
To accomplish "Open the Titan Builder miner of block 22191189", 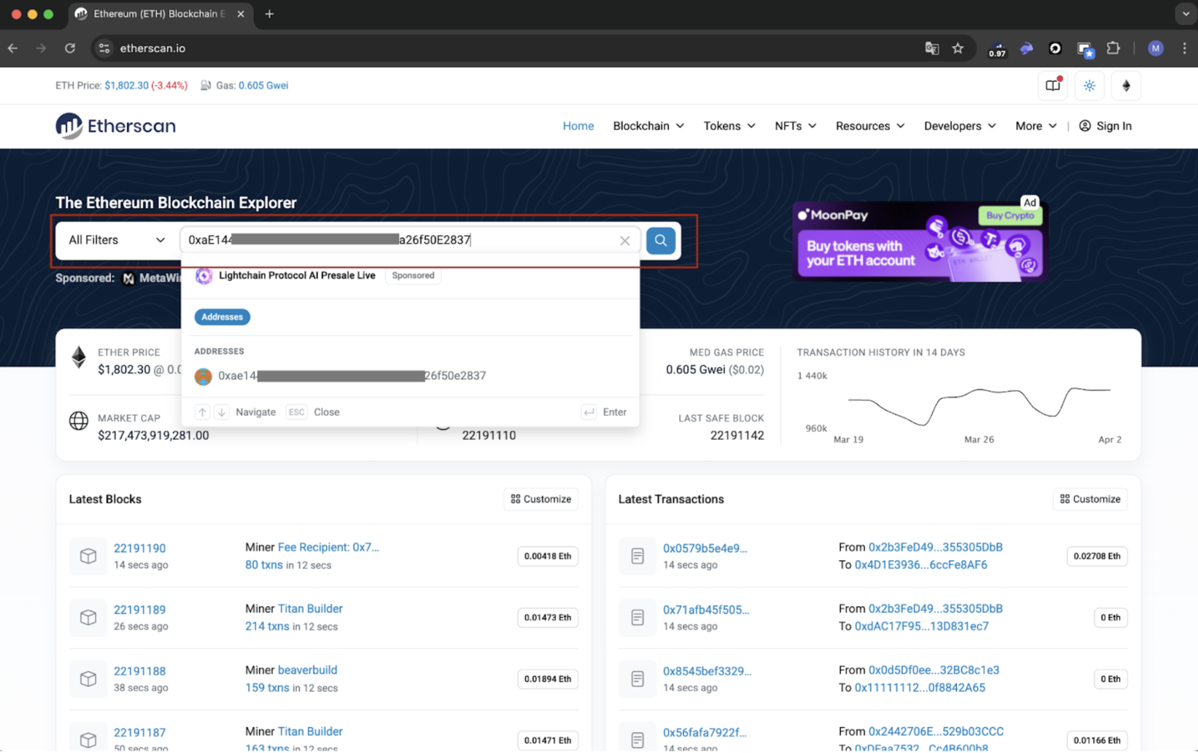I will coord(310,608).
